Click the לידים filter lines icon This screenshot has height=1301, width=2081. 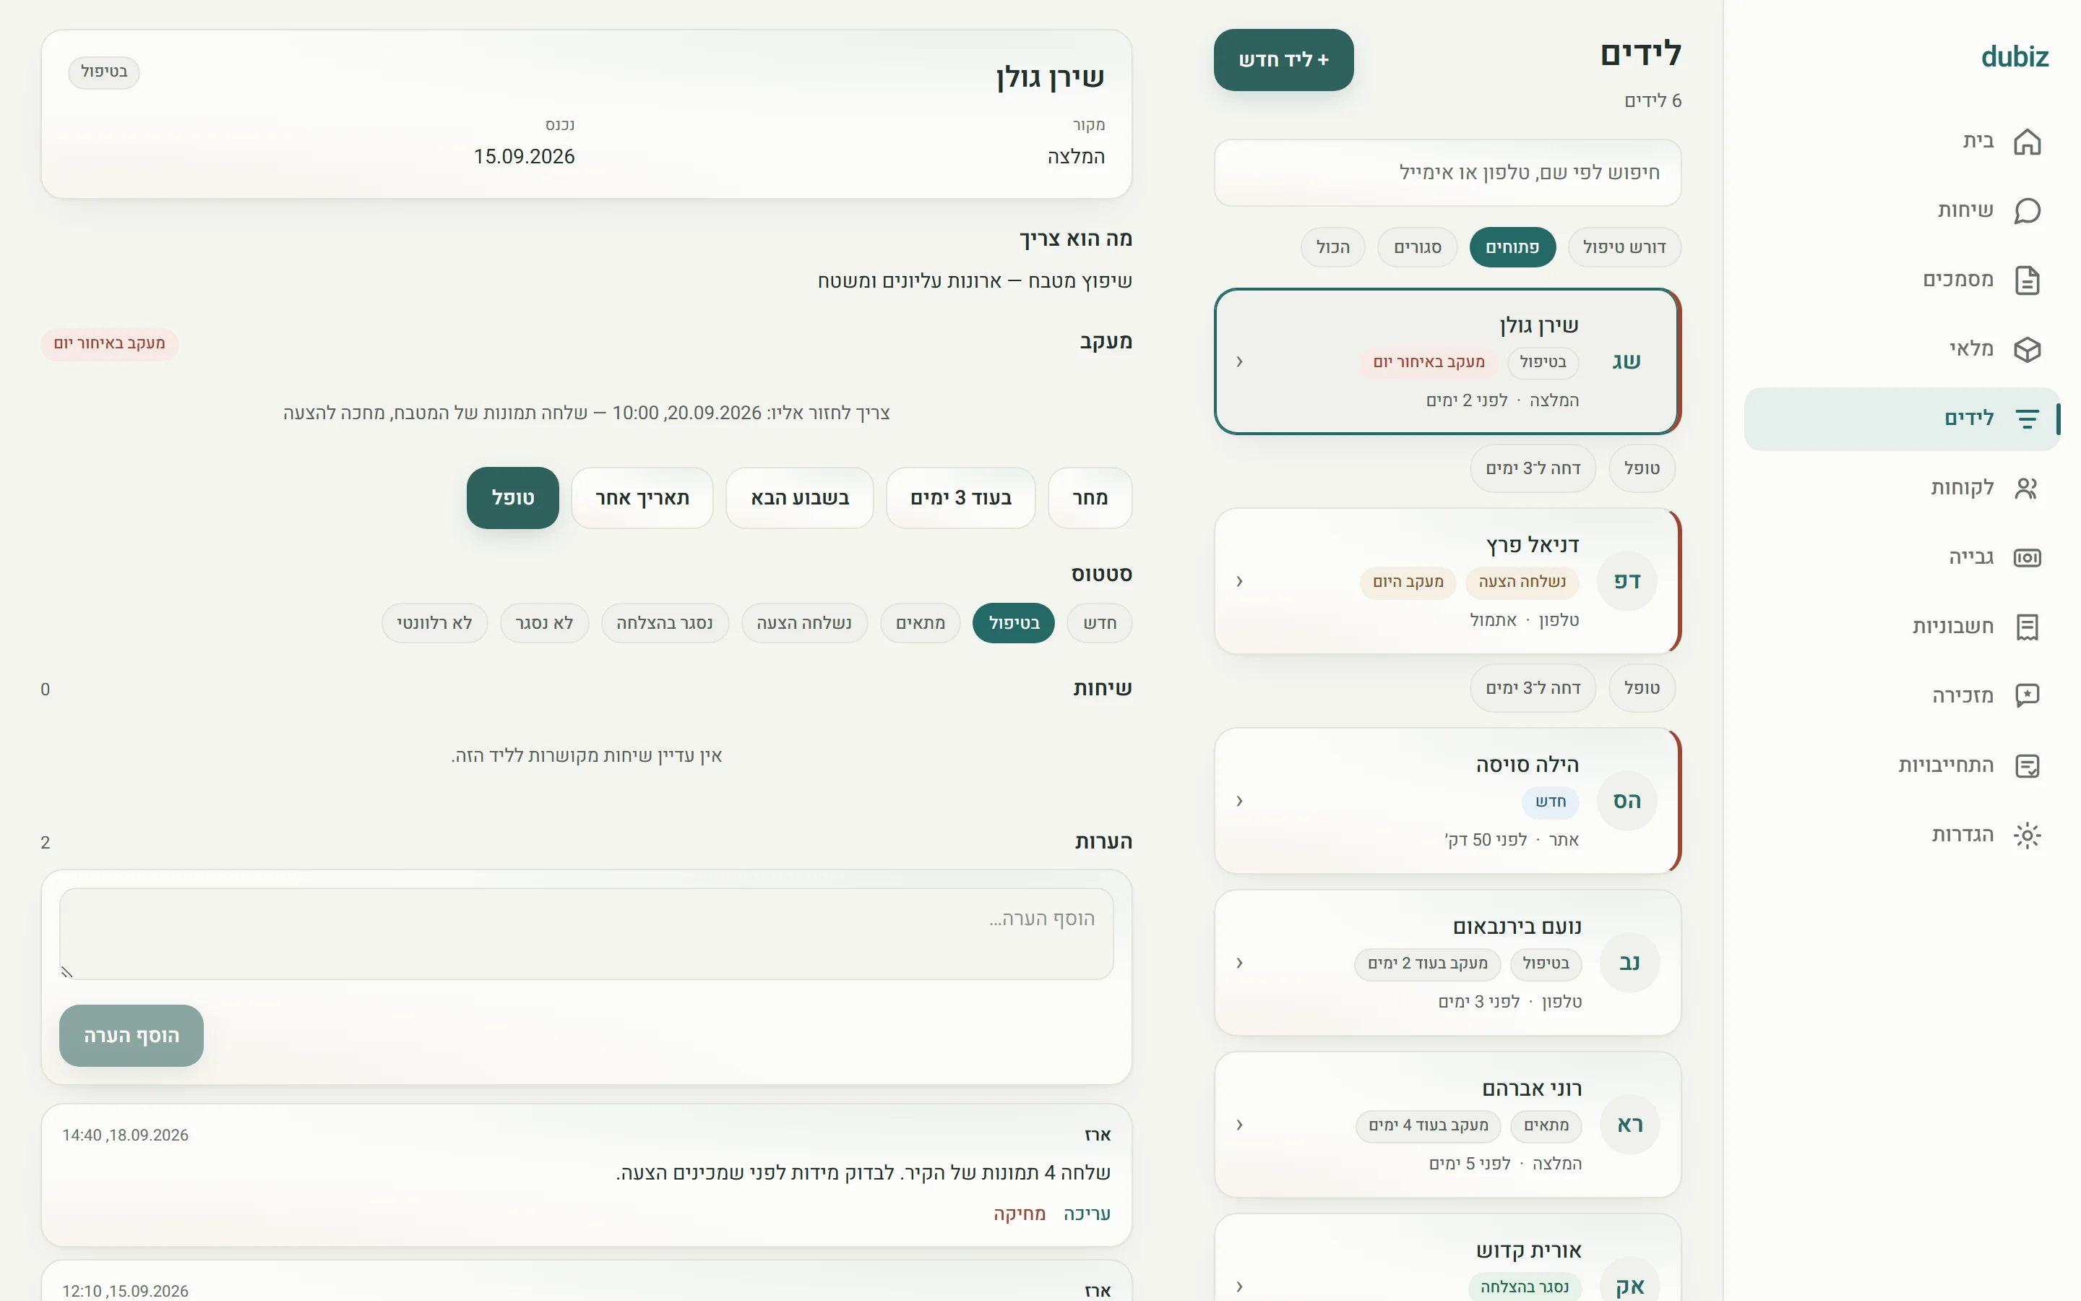click(2027, 419)
